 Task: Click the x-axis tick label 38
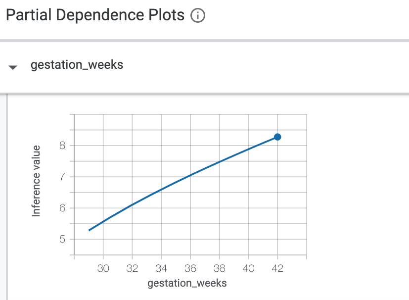220,268
